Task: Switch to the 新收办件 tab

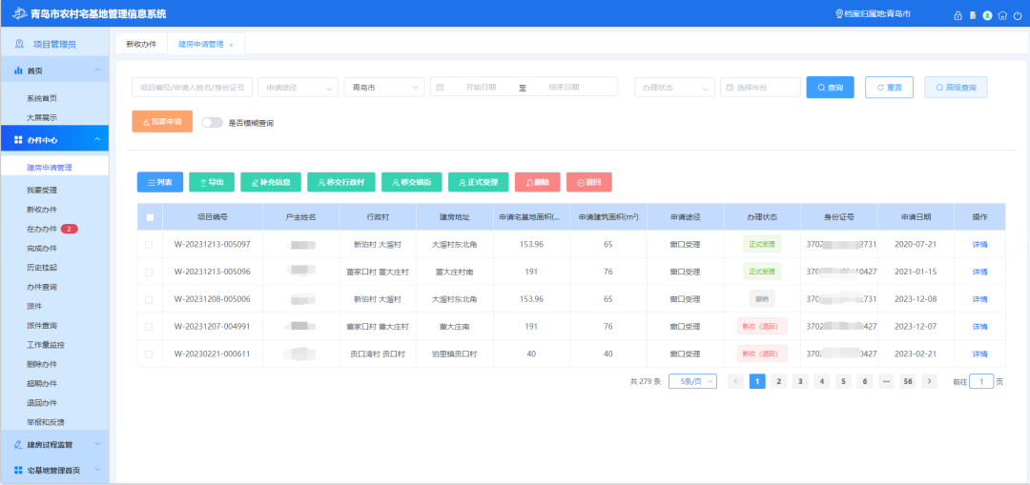Action: point(141,45)
